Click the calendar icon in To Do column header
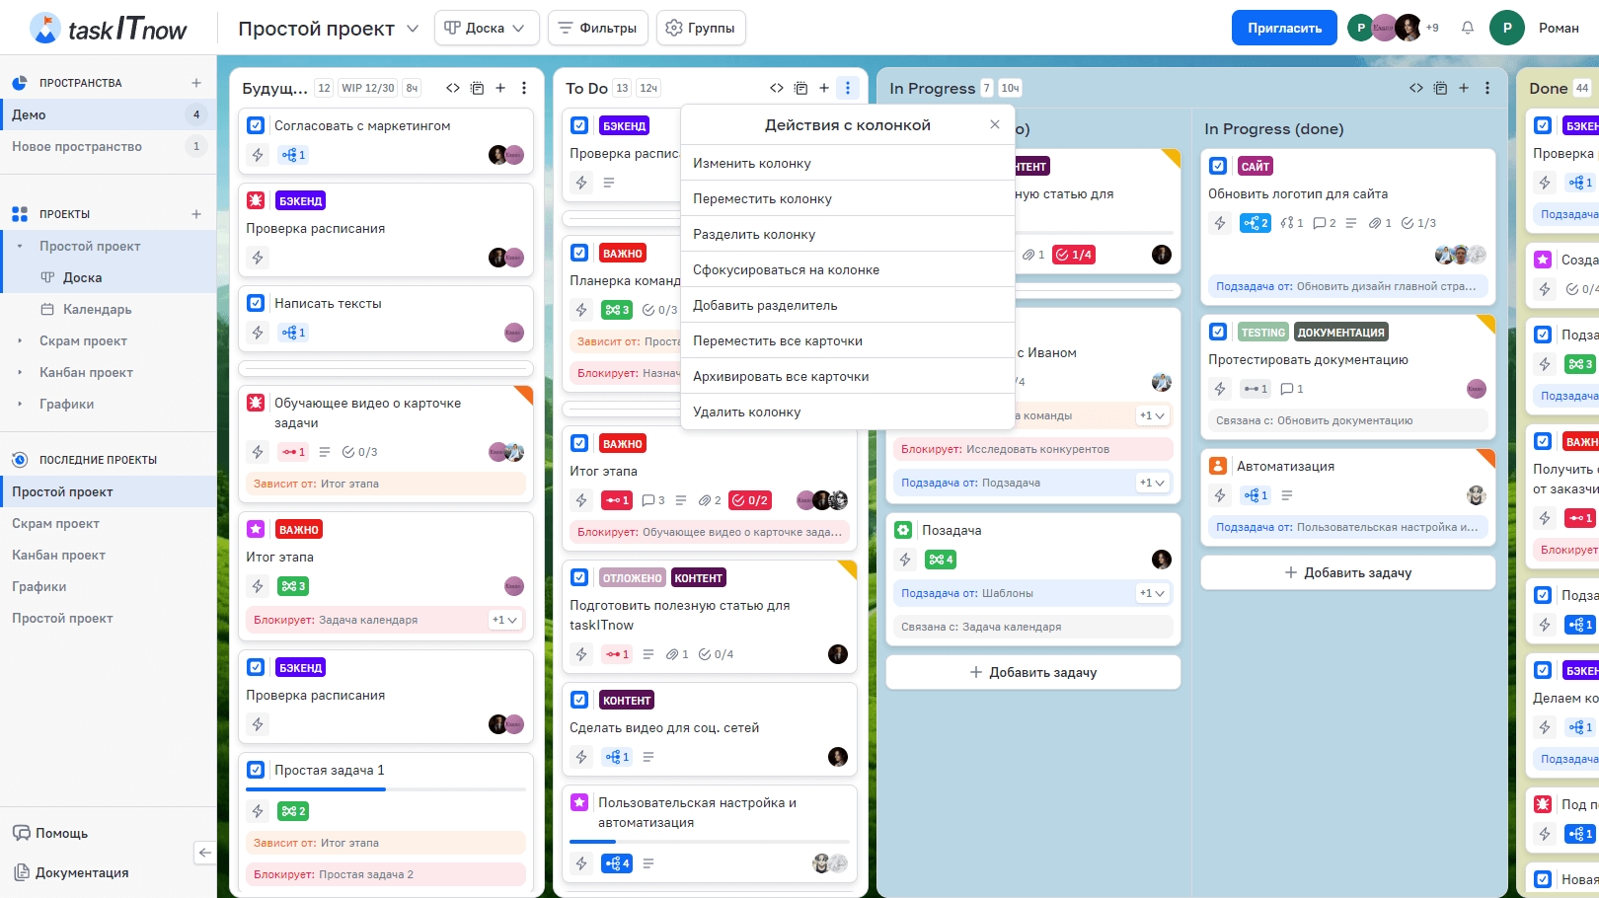1599x898 pixels. point(800,88)
